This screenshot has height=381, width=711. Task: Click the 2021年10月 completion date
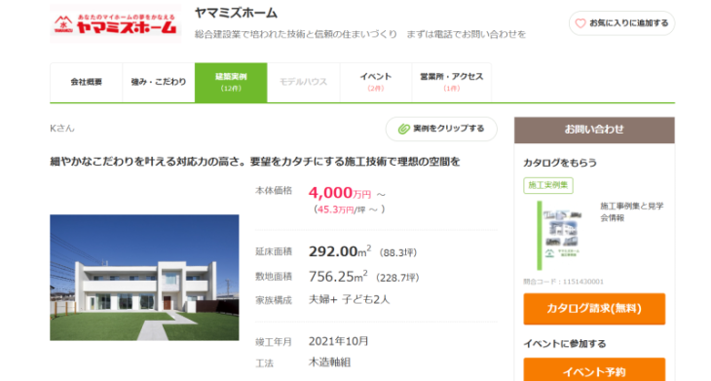pos(338,342)
